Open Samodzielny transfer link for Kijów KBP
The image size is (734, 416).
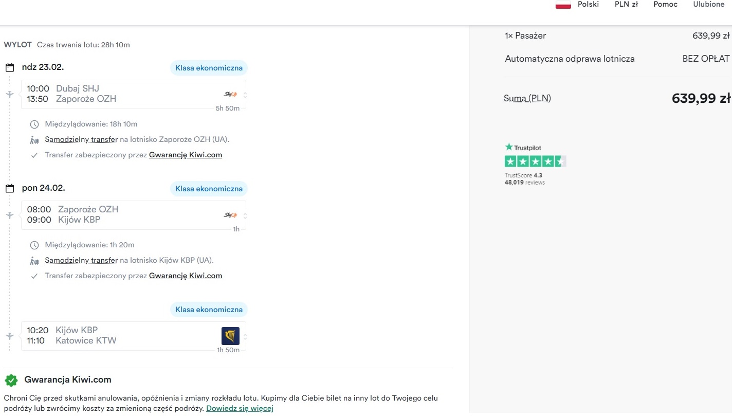click(x=81, y=260)
